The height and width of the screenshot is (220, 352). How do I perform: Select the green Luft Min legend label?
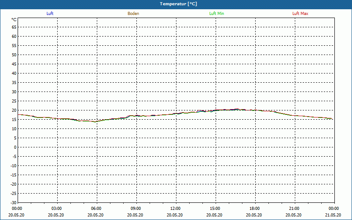tap(216, 14)
